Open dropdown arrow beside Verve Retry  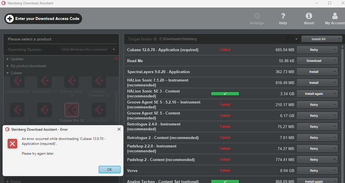[x=334, y=171]
